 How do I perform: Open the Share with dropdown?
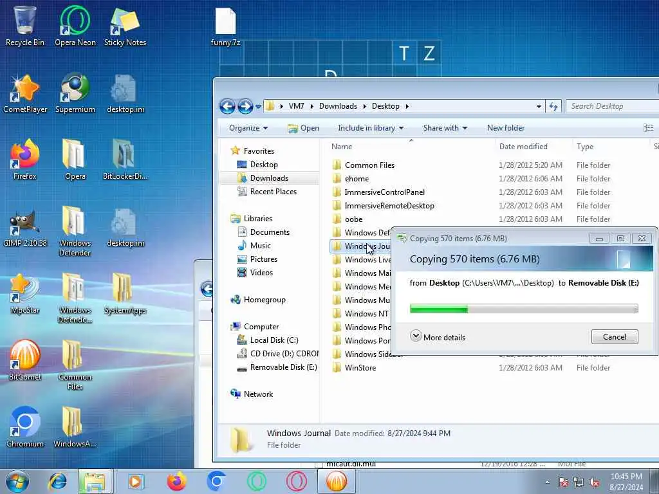[x=445, y=128]
